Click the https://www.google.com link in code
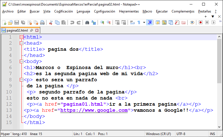Image resolution: width=223 pixels, height=137 pixels. click(x=94, y=110)
